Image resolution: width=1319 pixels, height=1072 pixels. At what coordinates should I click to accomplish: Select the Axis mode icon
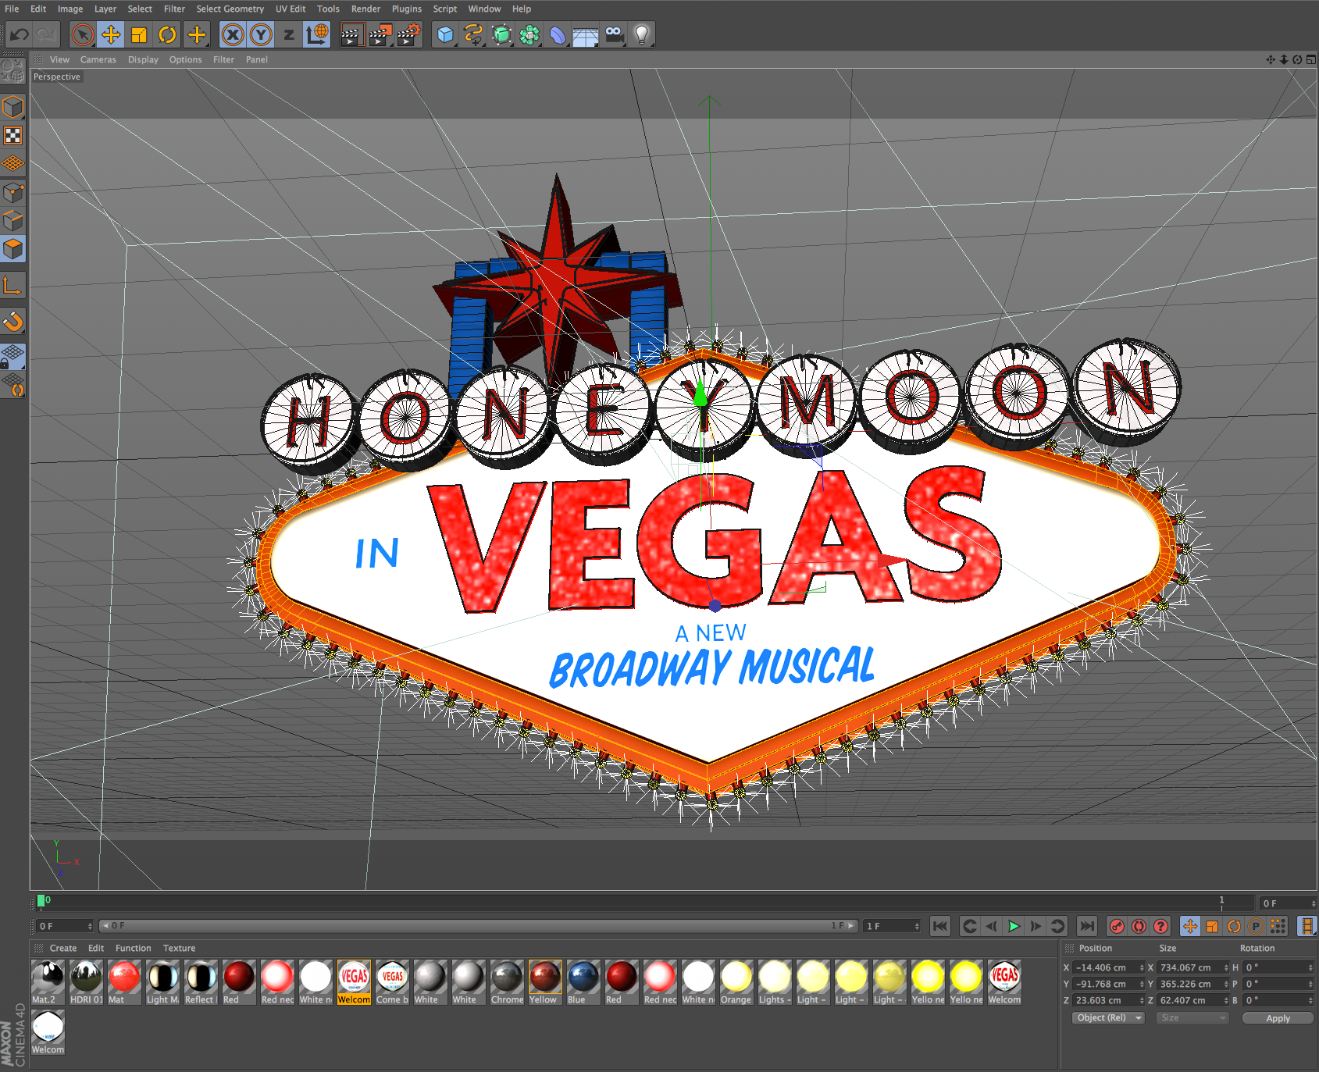pos(13,286)
